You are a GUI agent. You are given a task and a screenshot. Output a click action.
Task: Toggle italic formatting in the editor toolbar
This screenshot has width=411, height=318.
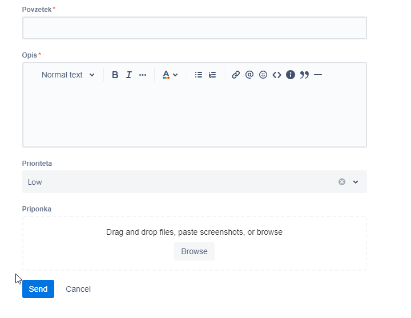tap(128, 75)
